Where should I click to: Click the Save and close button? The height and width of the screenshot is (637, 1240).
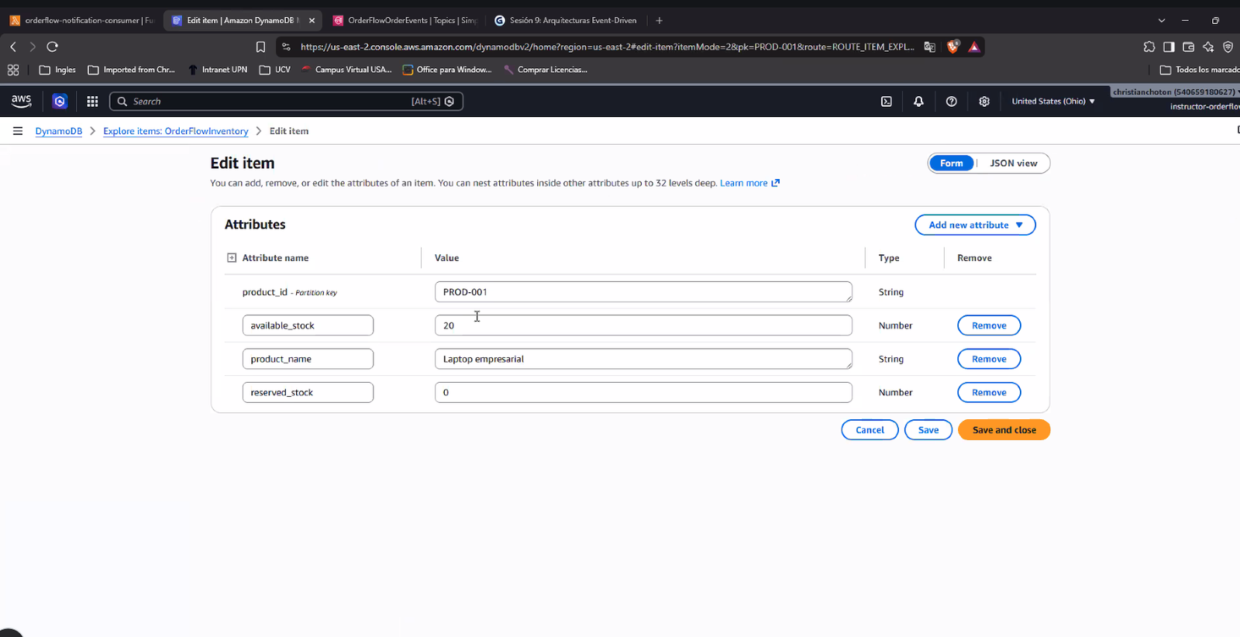(1004, 429)
